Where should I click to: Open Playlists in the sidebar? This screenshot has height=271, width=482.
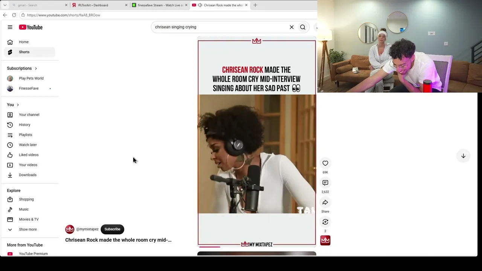coord(30,135)
